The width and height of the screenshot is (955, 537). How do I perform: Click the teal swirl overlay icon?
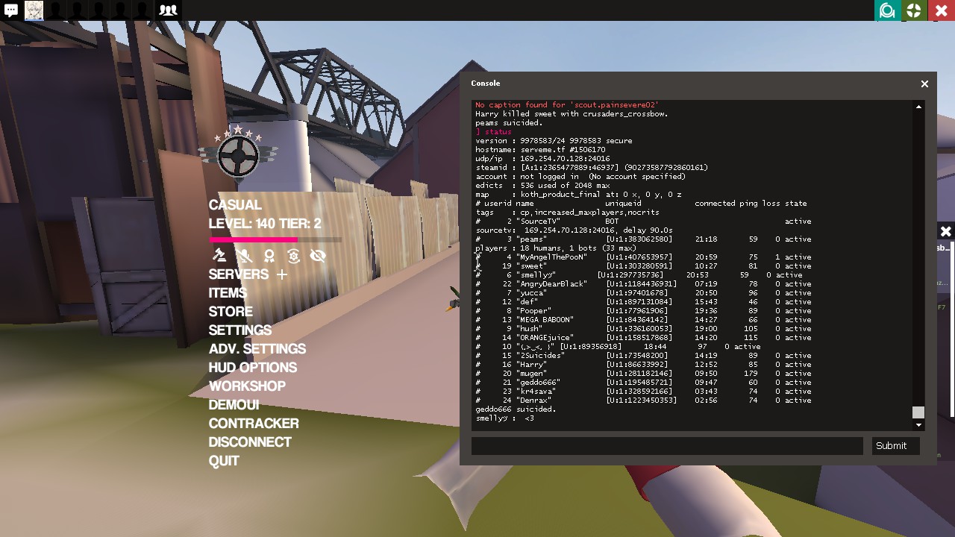point(887,10)
